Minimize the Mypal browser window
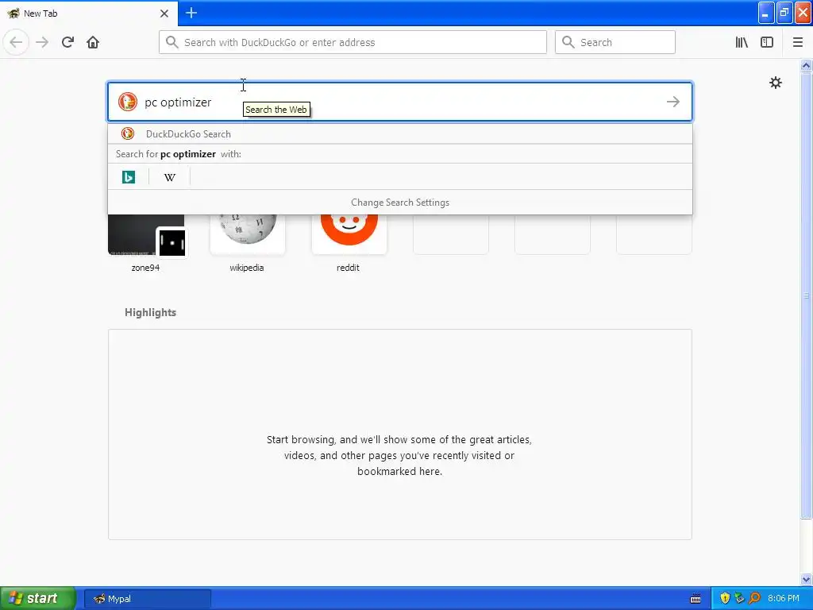Image resolution: width=813 pixels, height=610 pixels. (766, 13)
